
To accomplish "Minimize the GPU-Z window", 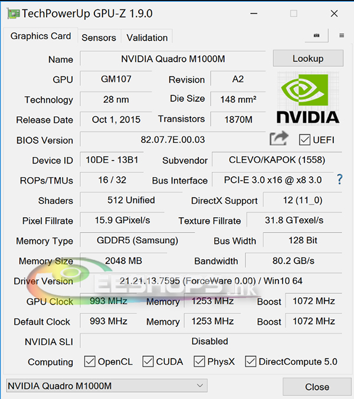I will tap(254, 14).
